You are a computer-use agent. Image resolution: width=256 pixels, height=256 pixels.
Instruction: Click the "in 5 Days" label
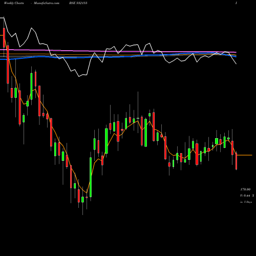[246, 202]
